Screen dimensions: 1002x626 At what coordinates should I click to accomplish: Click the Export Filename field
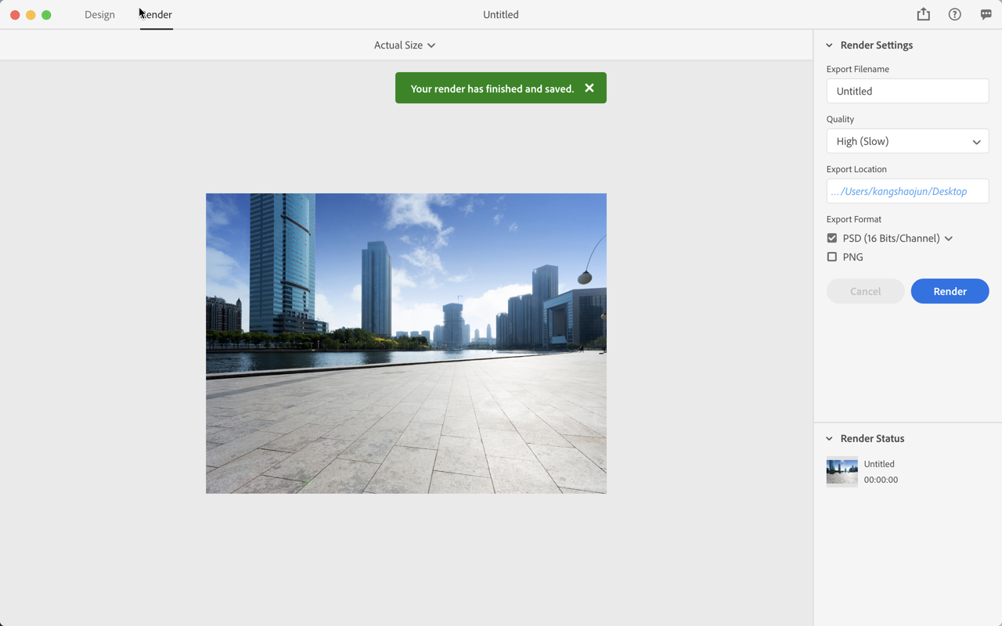coord(907,91)
